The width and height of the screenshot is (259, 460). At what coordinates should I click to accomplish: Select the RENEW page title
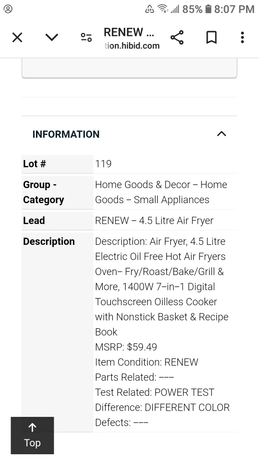pyautogui.click(x=129, y=32)
